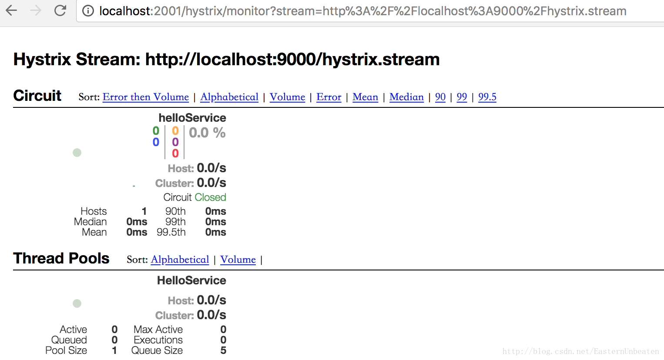Screen dimensions: 664x360
Task: Sort circuits by Volume
Action: pos(287,97)
